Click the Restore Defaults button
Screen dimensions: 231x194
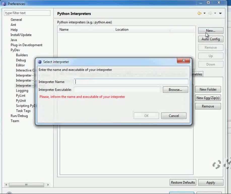pyautogui.click(x=183, y=182)
